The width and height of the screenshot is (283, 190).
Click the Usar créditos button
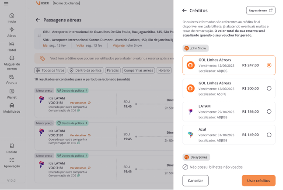pos(259,180)
